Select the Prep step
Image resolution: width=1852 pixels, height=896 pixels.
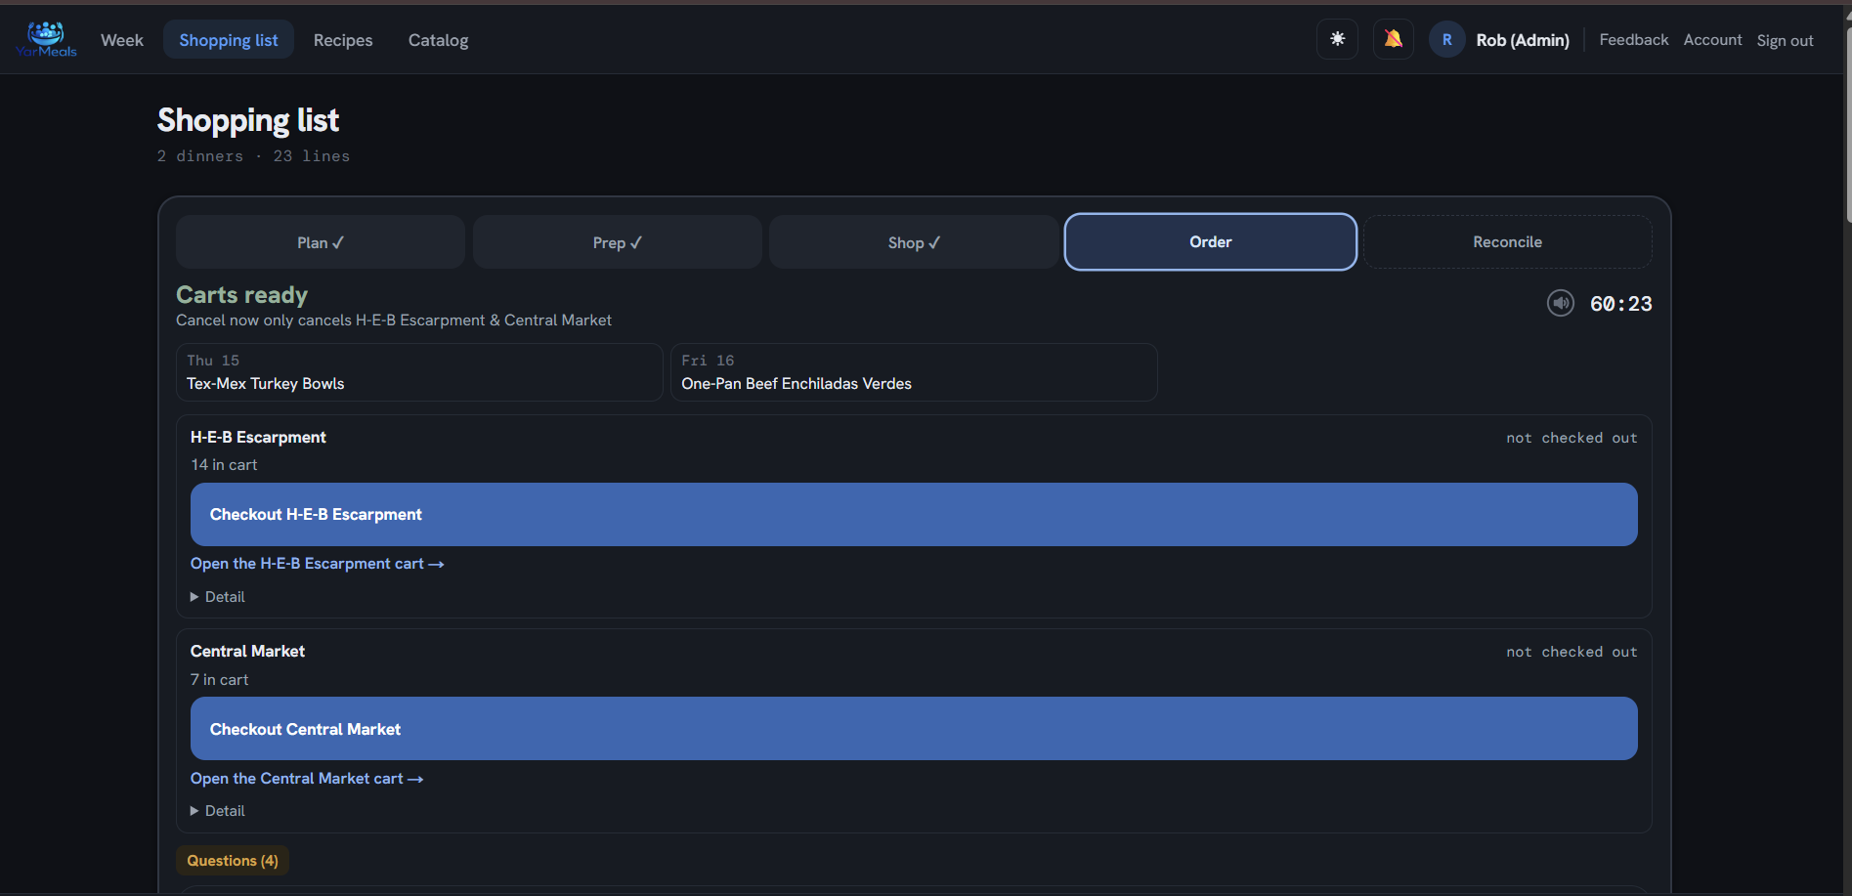[x=618, y=242]
